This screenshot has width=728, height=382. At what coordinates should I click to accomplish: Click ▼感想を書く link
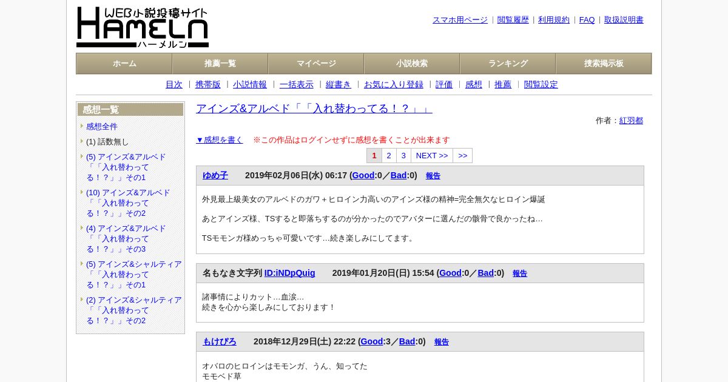click(x=220, y=140)
